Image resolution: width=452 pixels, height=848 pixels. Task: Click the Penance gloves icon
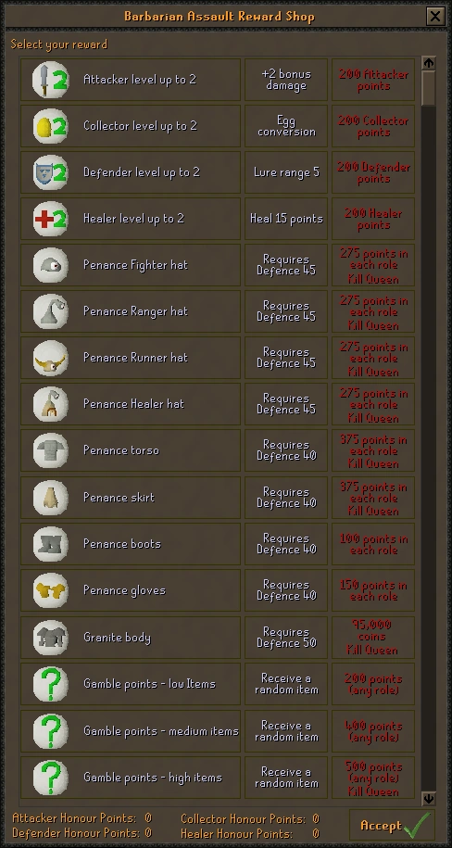(x=51, y=590)
